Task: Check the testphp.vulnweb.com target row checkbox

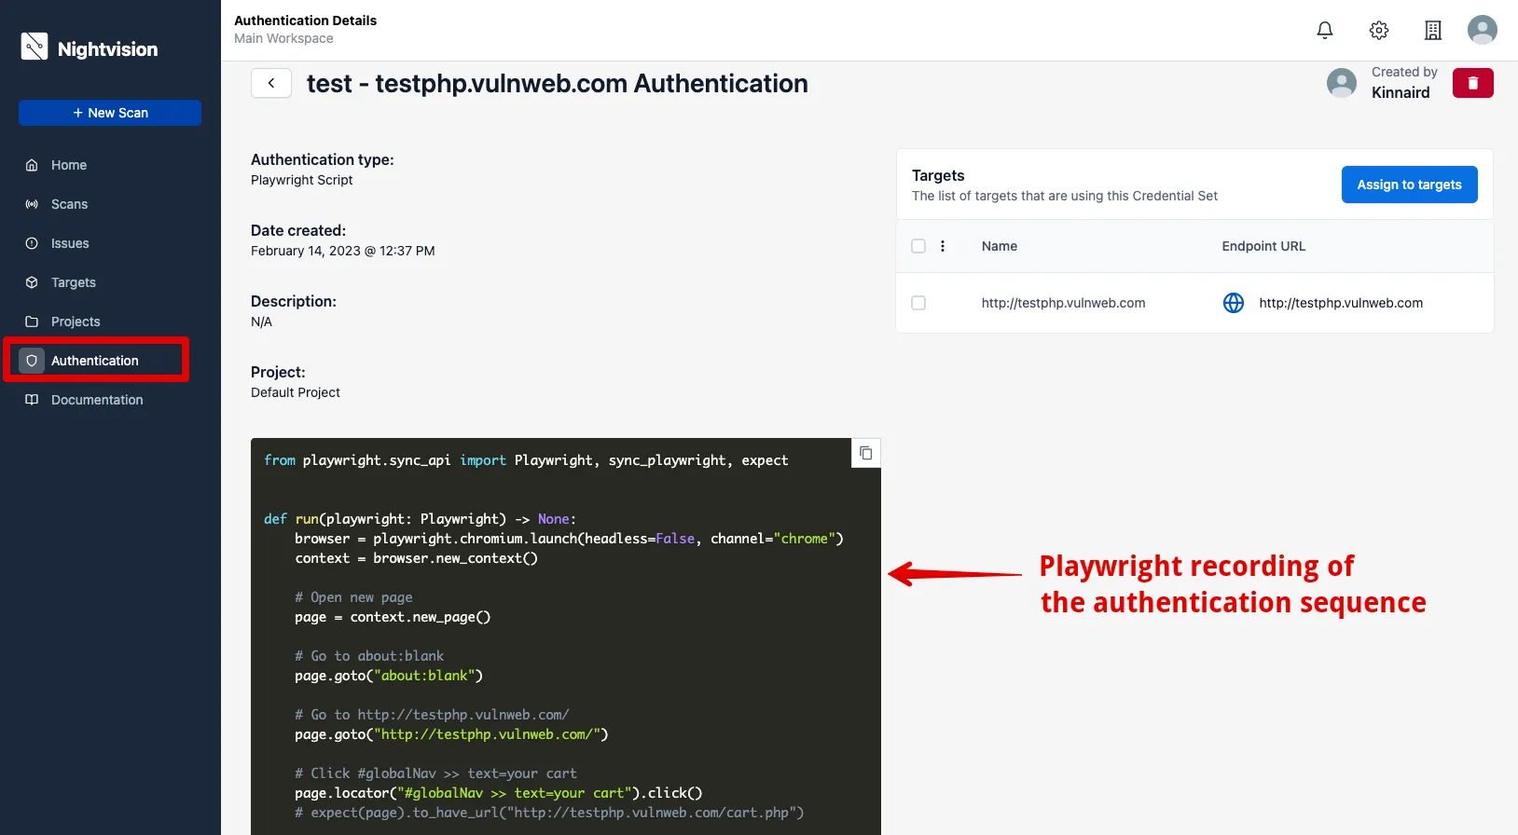Action: pyautogui.click(x=918, y=303)
